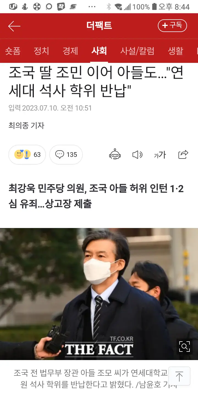Share the article with the share icon

click(x=183, y=154)
